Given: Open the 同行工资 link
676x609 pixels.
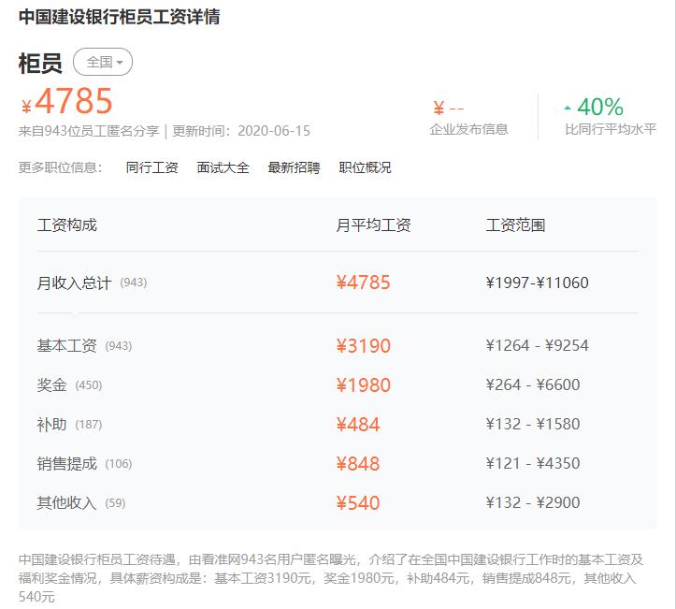Looking at the screenshot, I should 151,167.
